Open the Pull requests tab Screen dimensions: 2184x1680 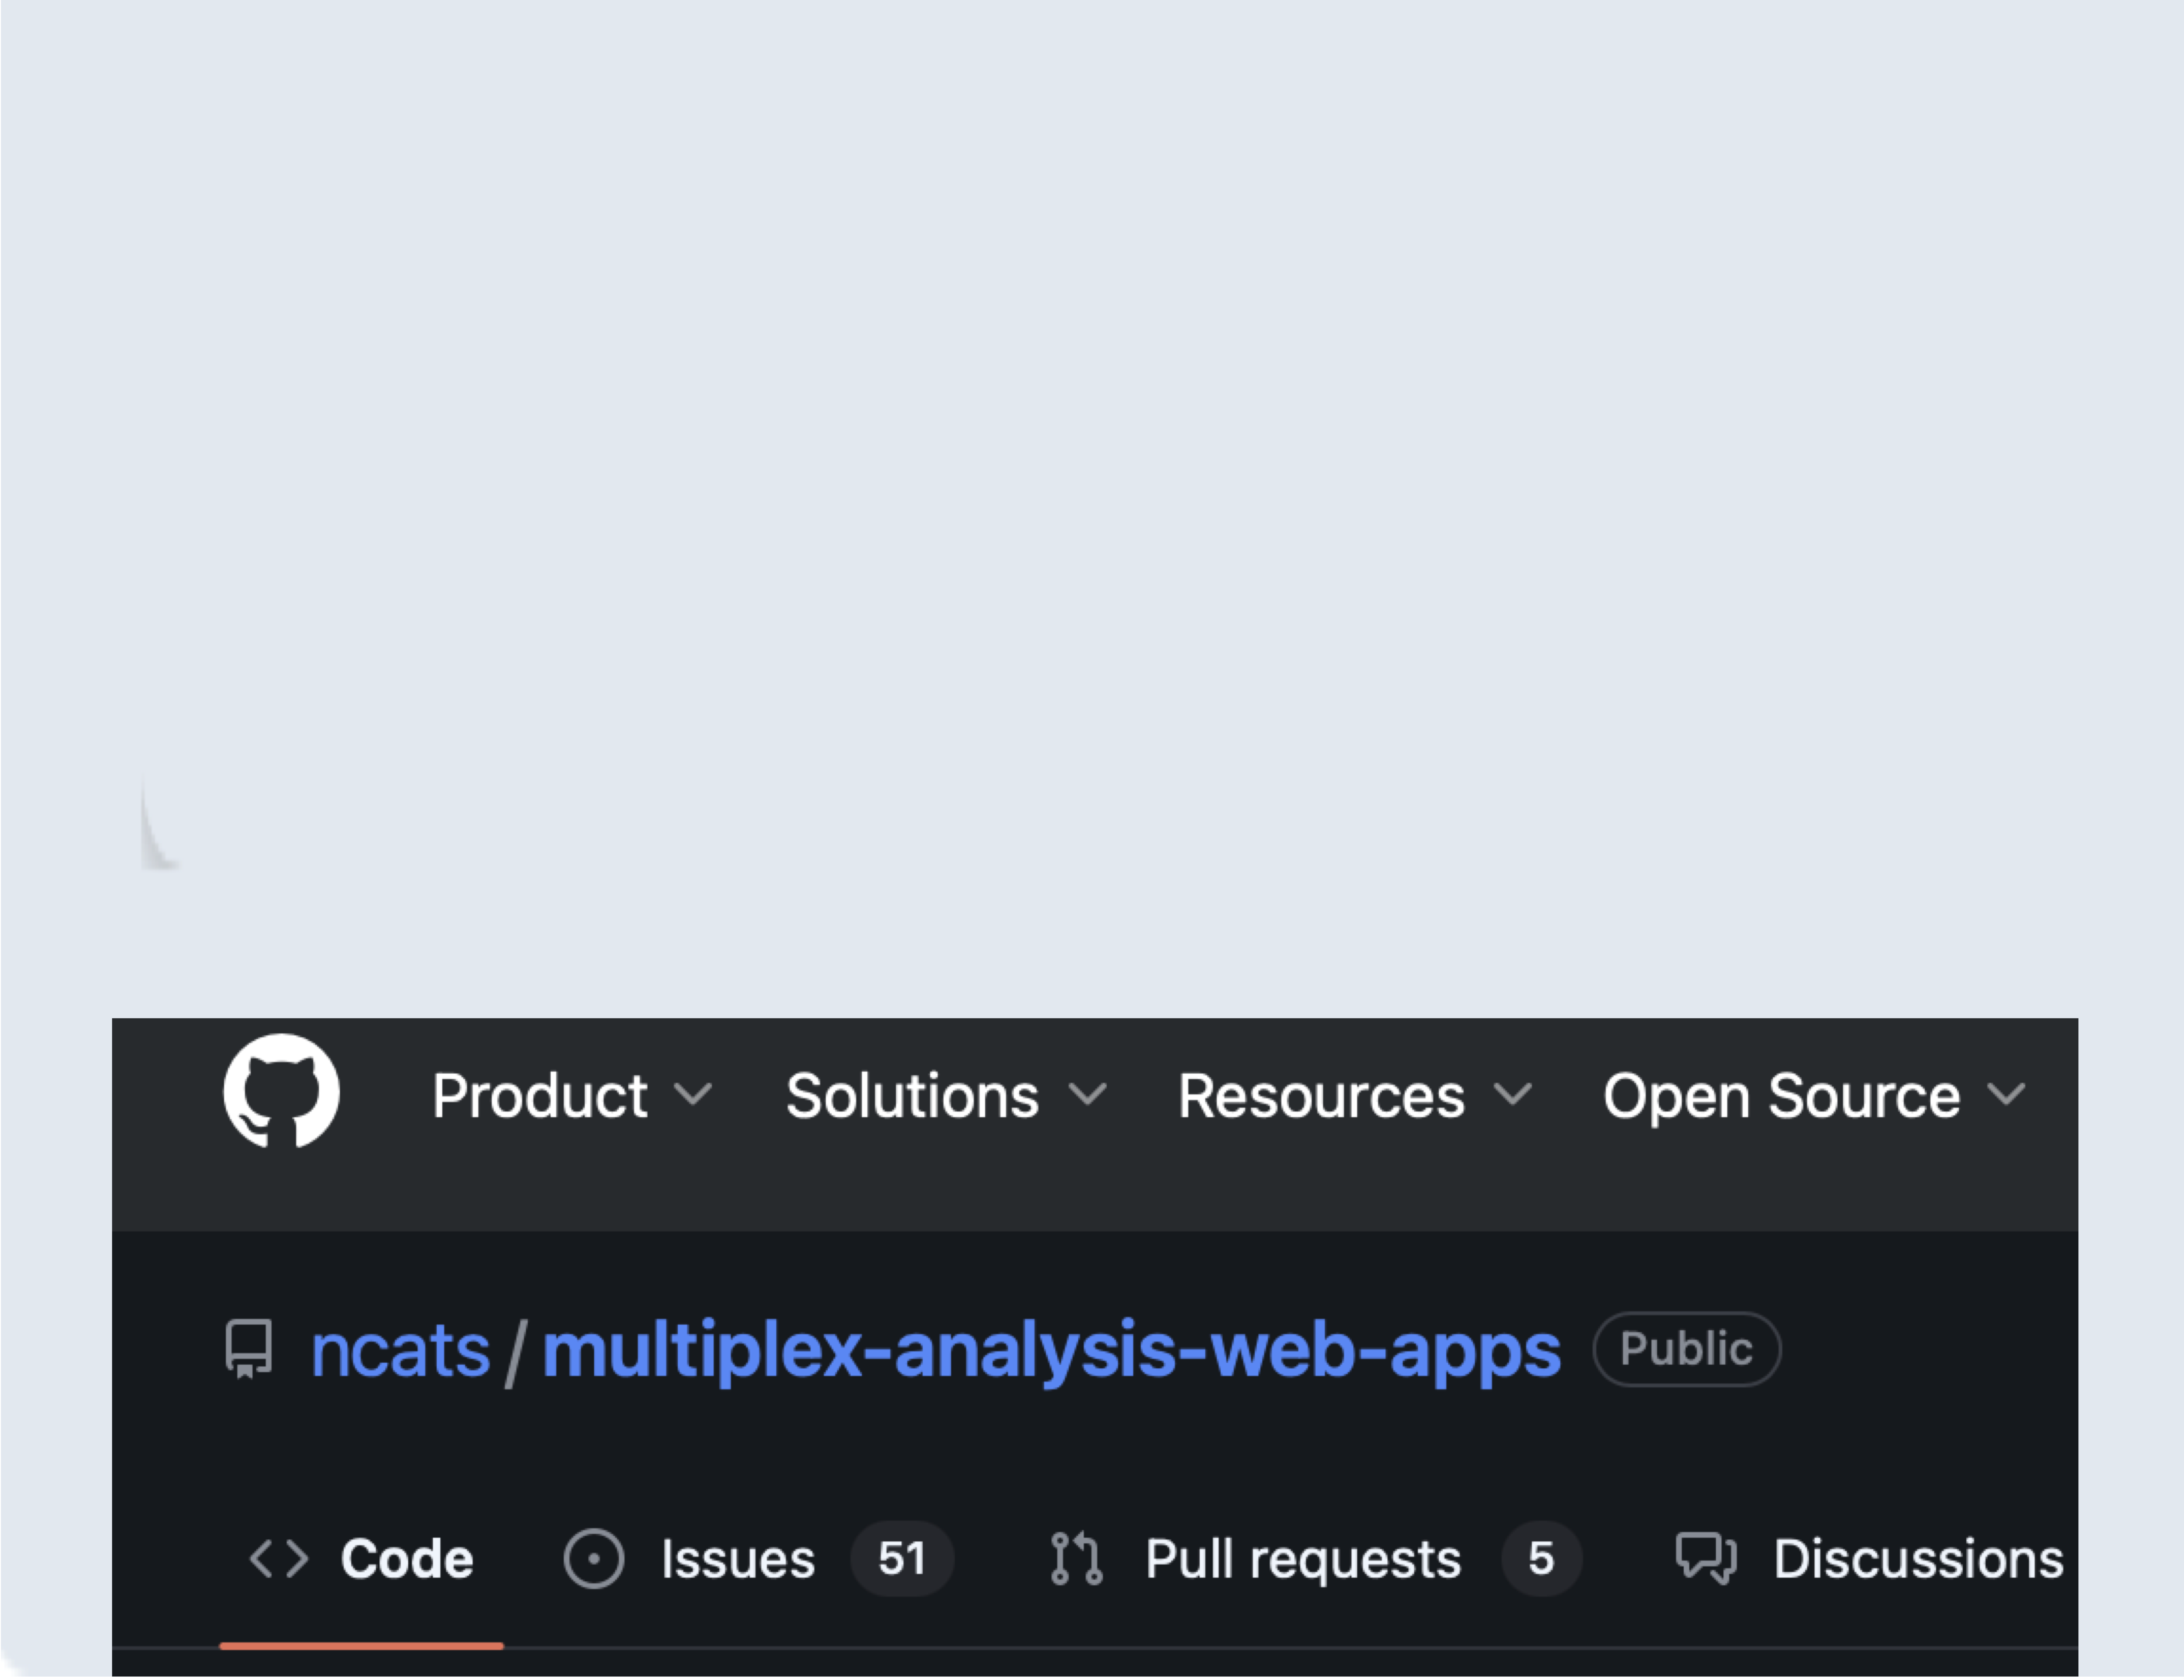coord(1302,1558)
